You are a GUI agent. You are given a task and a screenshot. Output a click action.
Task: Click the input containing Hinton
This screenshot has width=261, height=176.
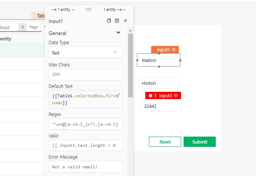tap(159, 83)
